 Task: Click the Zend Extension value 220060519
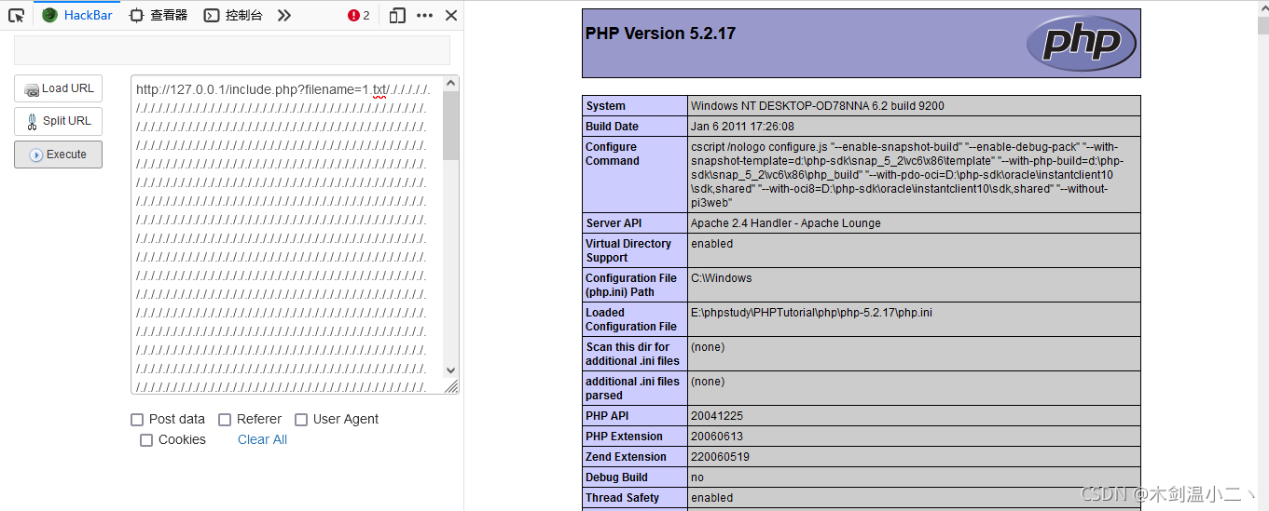click(720, 457)
